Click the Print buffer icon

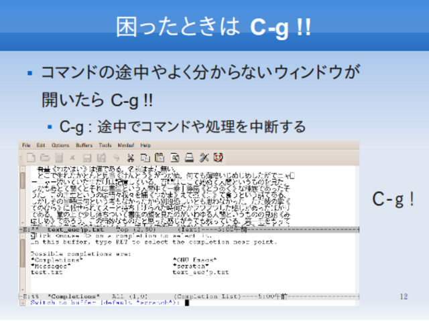[188, 158]
